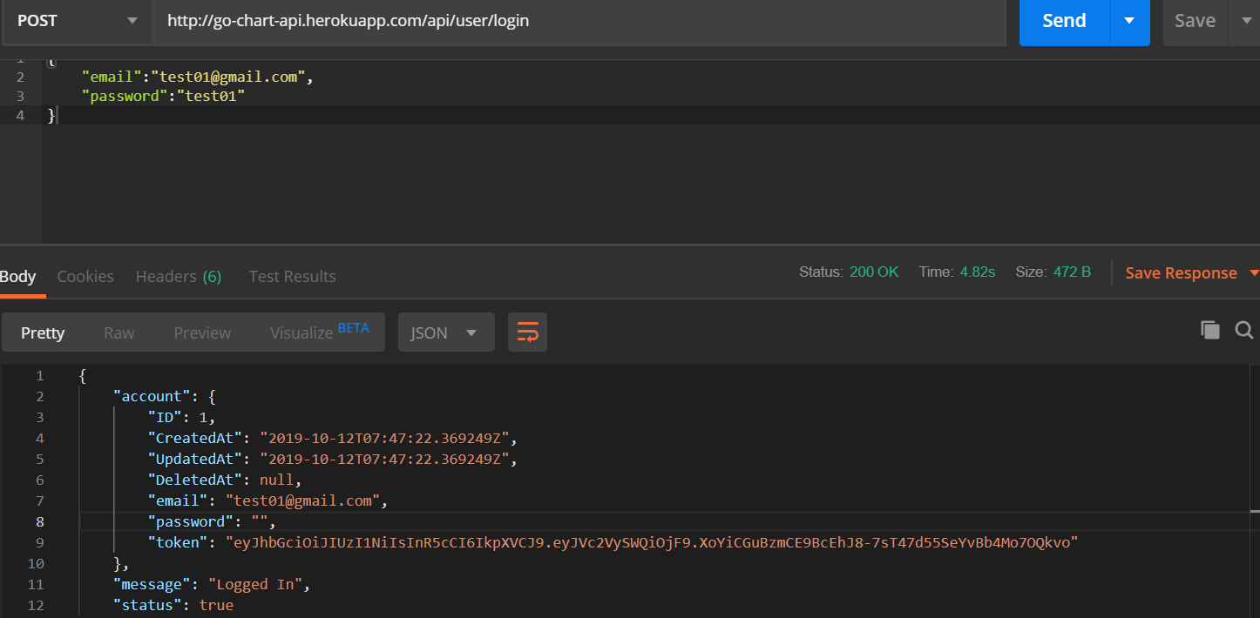Expand the Send button dropdown arrow
The width and height of the screenshot is (1260, 618).
(1129, 21)
